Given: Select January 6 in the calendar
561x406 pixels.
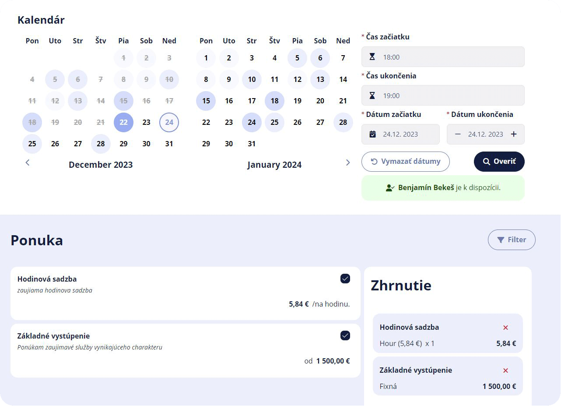Looking at the screenshot, I should 320,58.
